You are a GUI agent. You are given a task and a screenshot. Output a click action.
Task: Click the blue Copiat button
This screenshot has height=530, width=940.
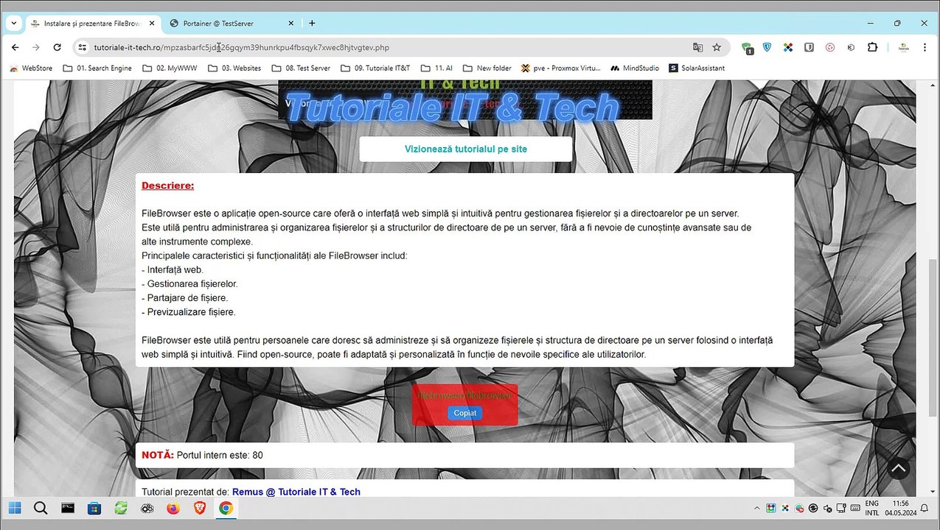click(465, 413)
